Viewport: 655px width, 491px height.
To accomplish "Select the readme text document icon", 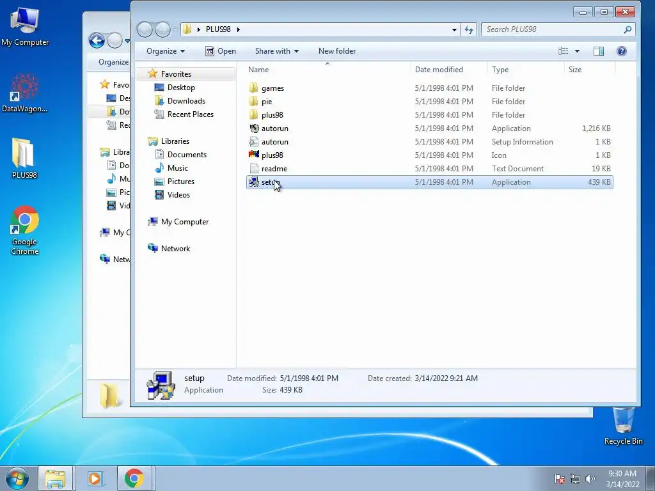I will coord(253,169).
